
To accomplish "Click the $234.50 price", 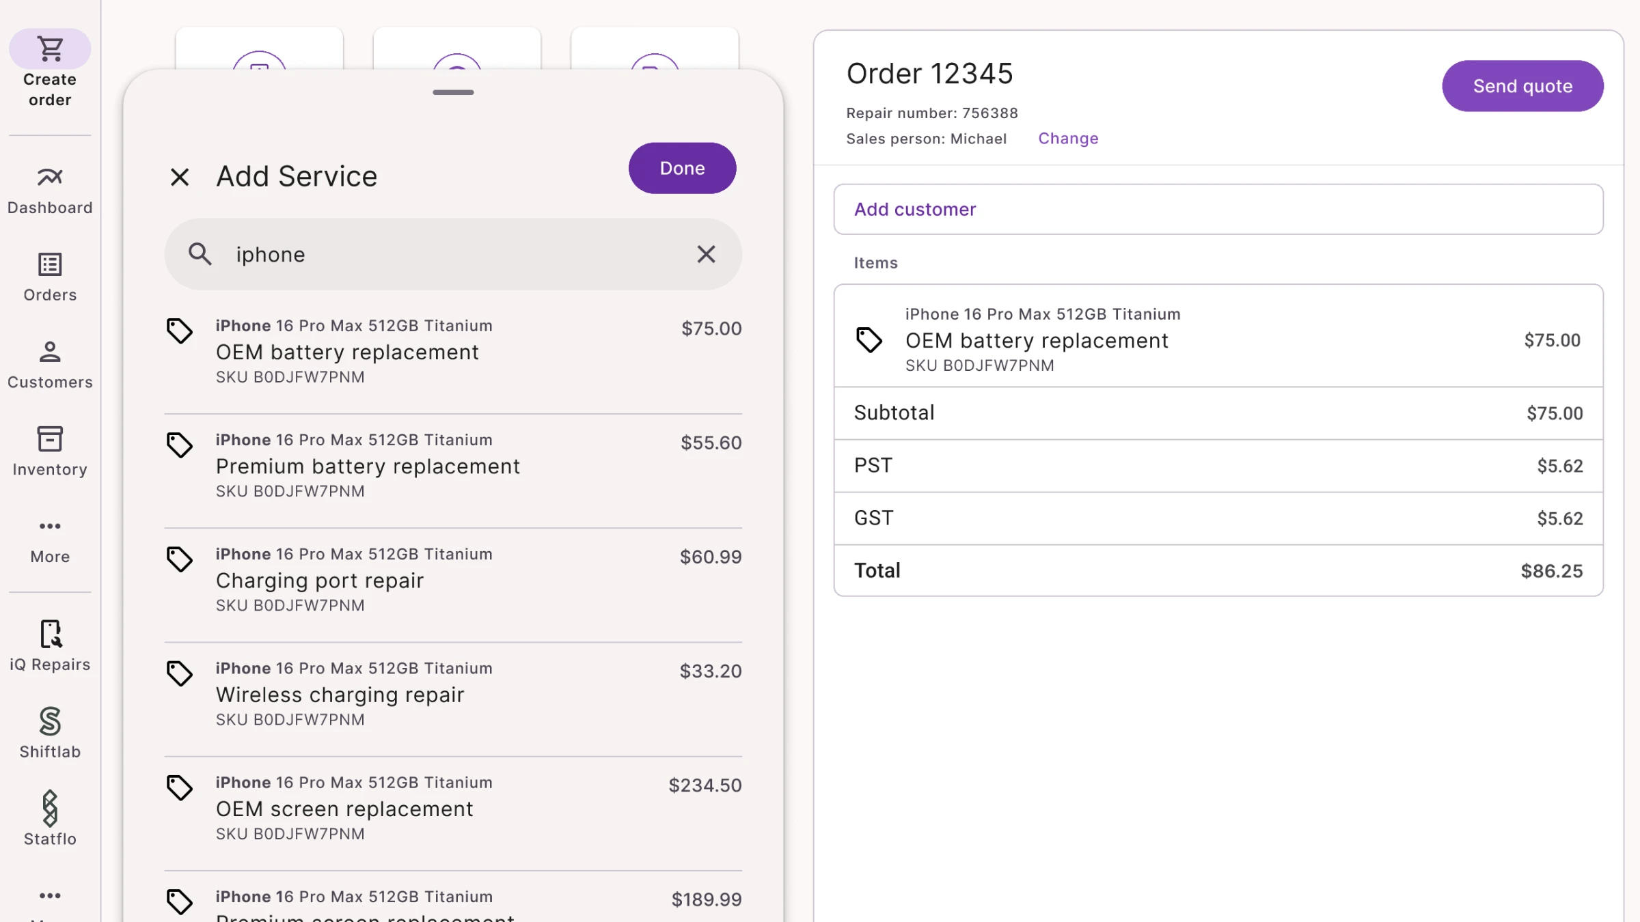I will point(705,785).
